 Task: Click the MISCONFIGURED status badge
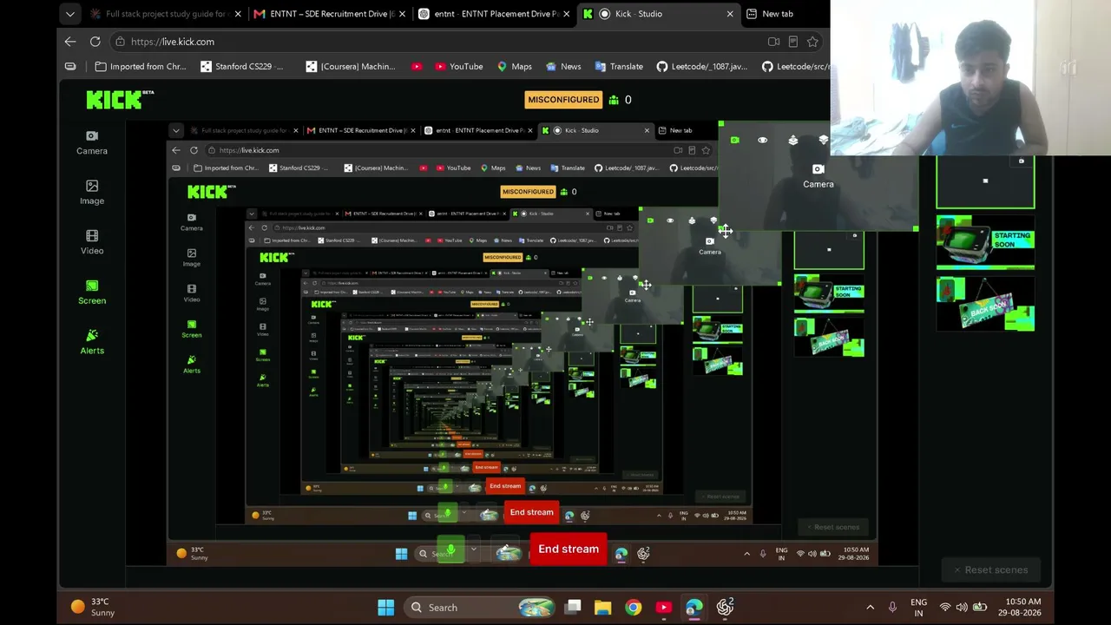[563, 100]
